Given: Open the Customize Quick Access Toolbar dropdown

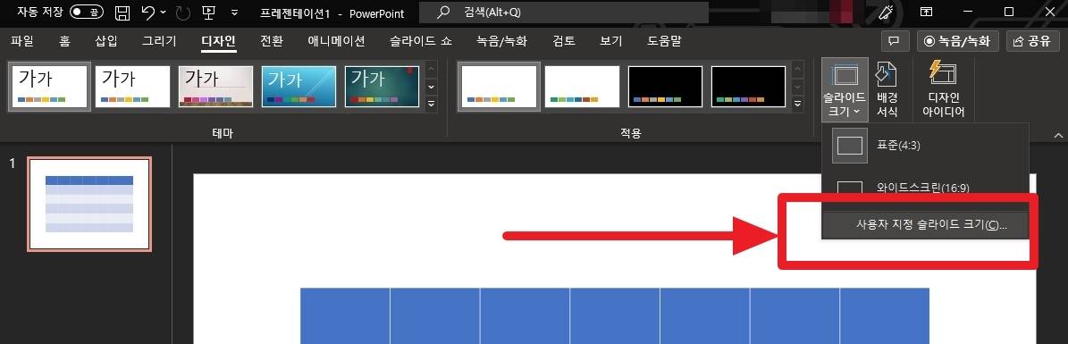Looking at the screenshot, I should point(234,13).
